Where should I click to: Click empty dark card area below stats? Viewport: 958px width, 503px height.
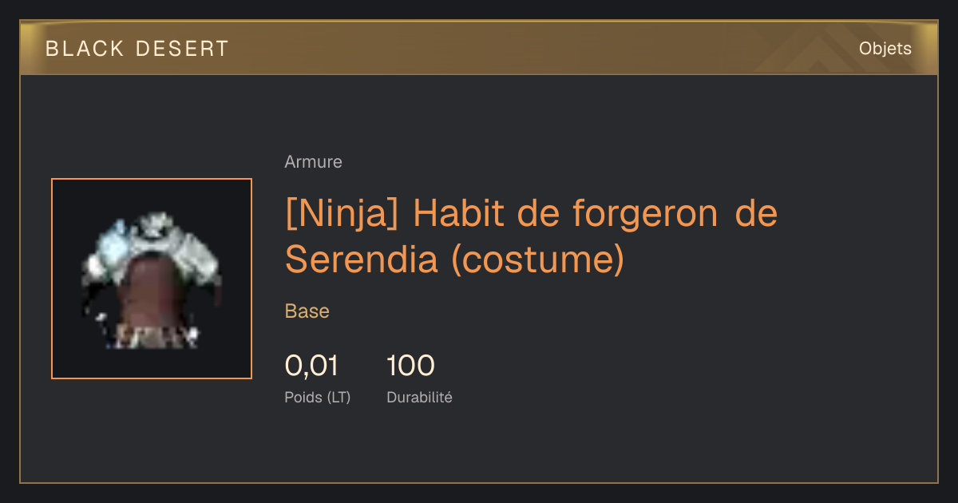point(479,447)
